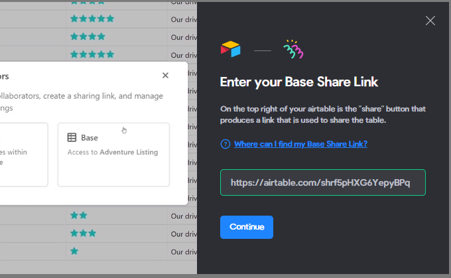Open 'Where can I find my Base Share Link?'
451x278 pixels.
(300, 144)
